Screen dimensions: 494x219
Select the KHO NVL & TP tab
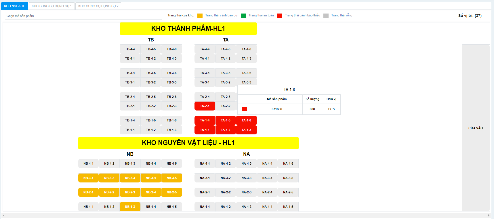[15, 6]
